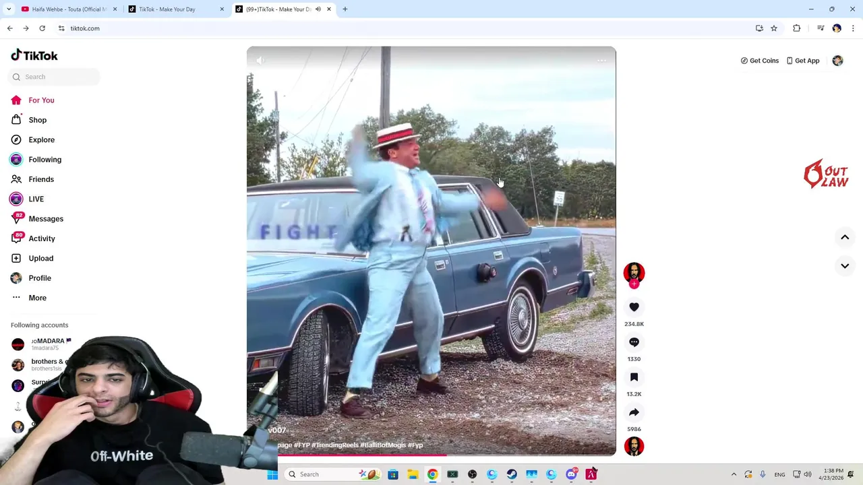863x485 pixels.
Task: Open media controls icon
Action: pyautogui.click(x=821, y=28)
